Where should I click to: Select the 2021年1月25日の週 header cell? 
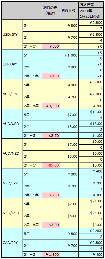point(91,14)
